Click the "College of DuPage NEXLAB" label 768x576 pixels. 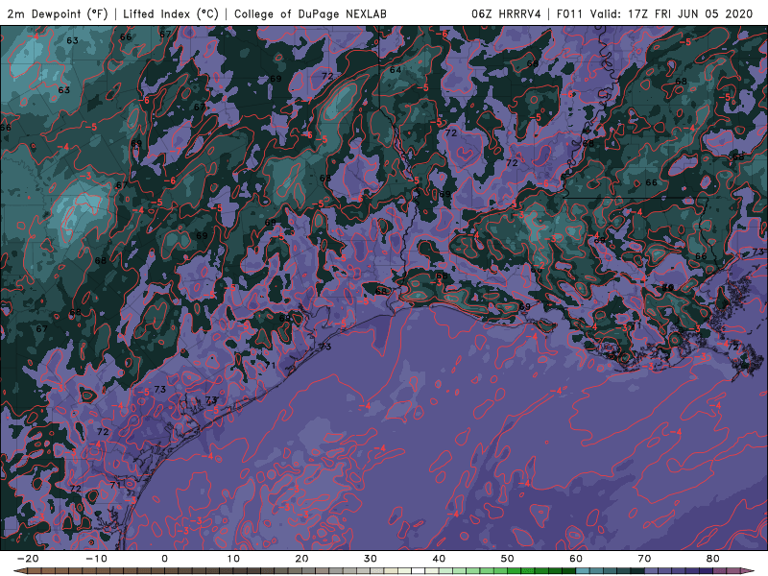[x=310, y=13]
